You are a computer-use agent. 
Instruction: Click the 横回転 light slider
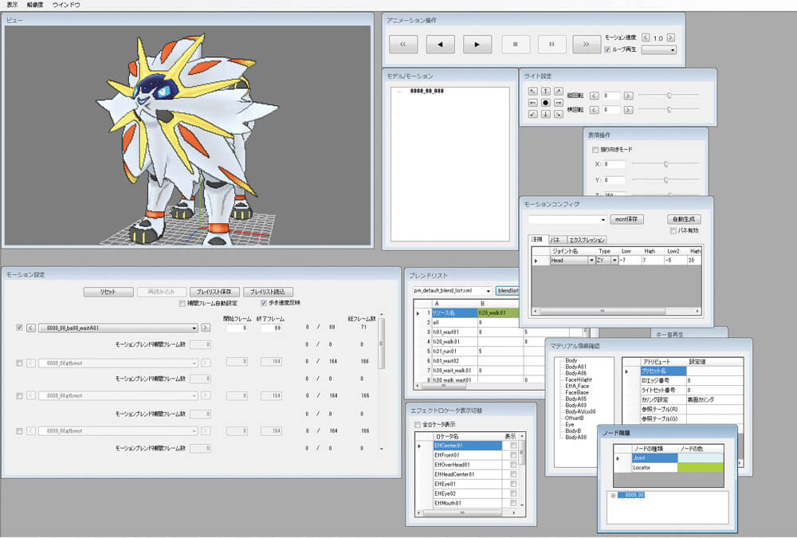pyautogui.click(x=669, y=109)
